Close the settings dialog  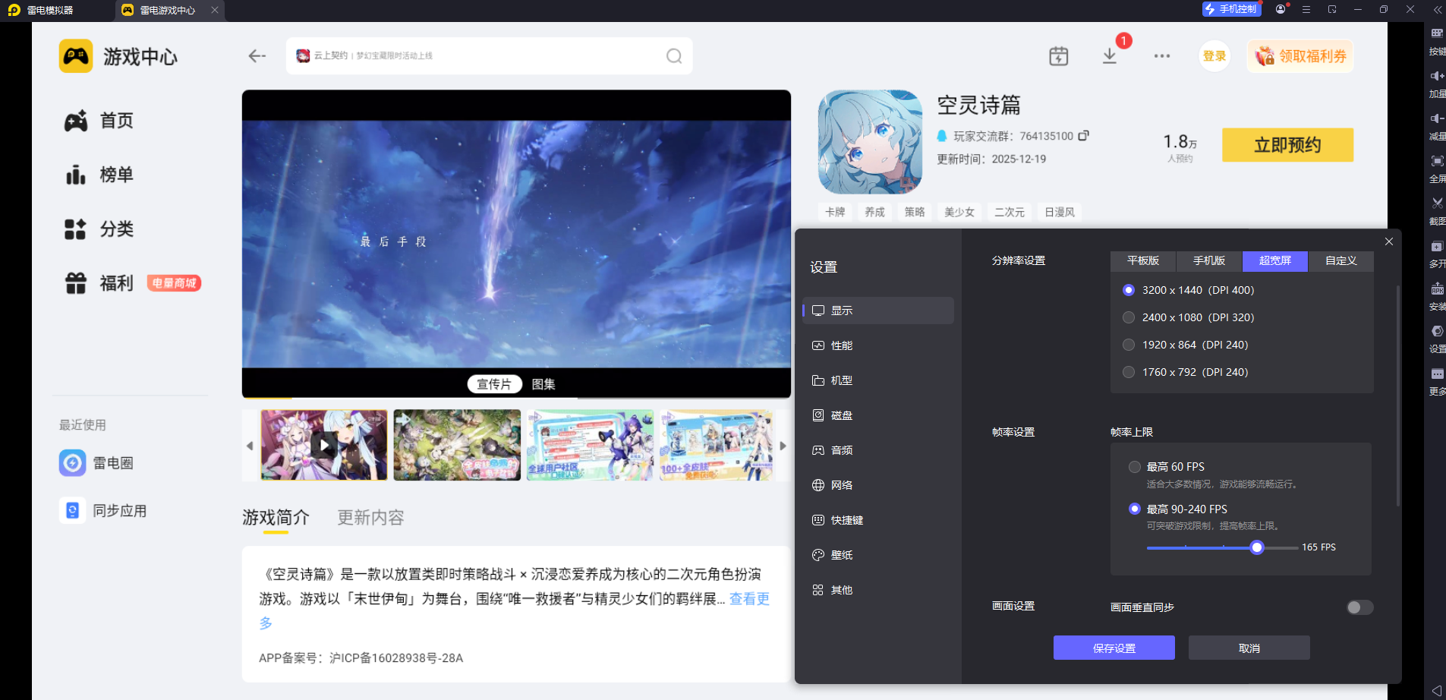tap(1389, 241)
